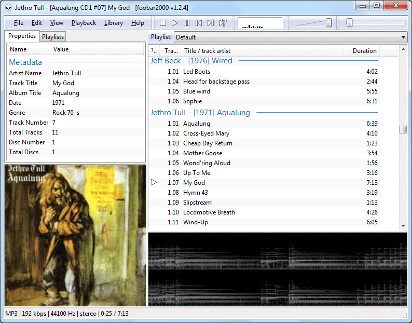
Task: Open the File menu
Action: (18, 23)
